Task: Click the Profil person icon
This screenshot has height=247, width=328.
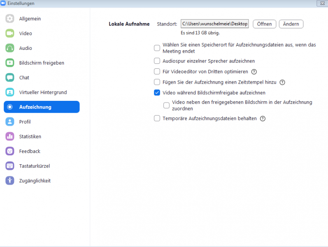Action: (x=9, y=121)
